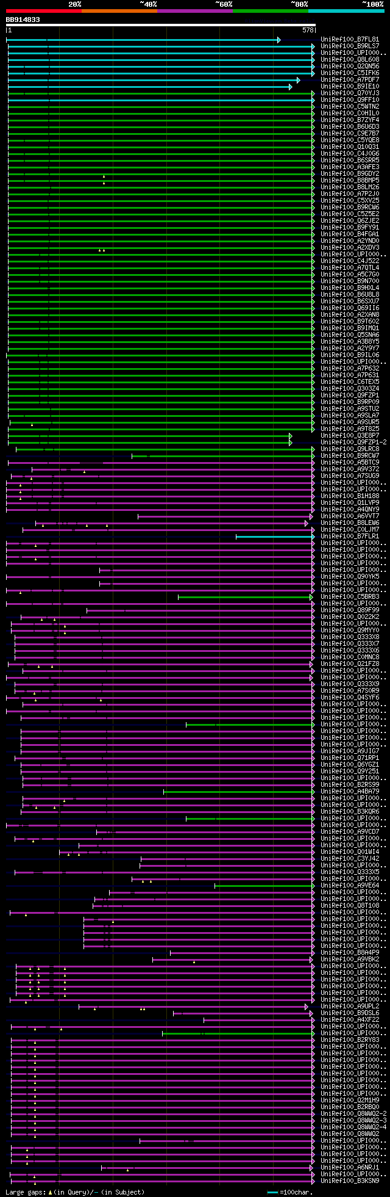Select the UniRef100_Q21FZ8 label

coord(350,664)
